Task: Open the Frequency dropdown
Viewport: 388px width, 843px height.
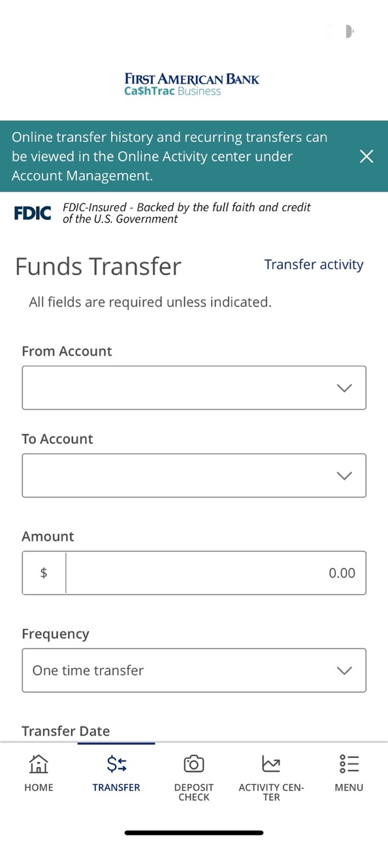Action: 194,670
